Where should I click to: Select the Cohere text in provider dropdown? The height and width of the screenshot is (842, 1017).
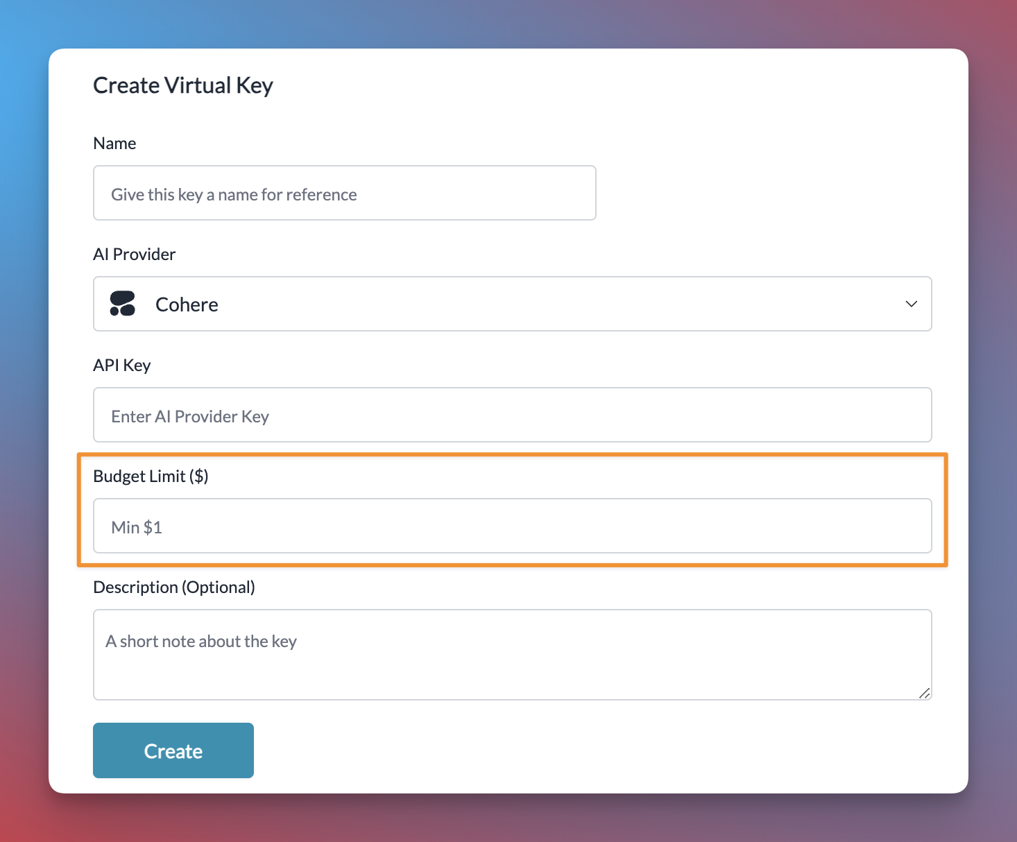(x=187, y=304)
